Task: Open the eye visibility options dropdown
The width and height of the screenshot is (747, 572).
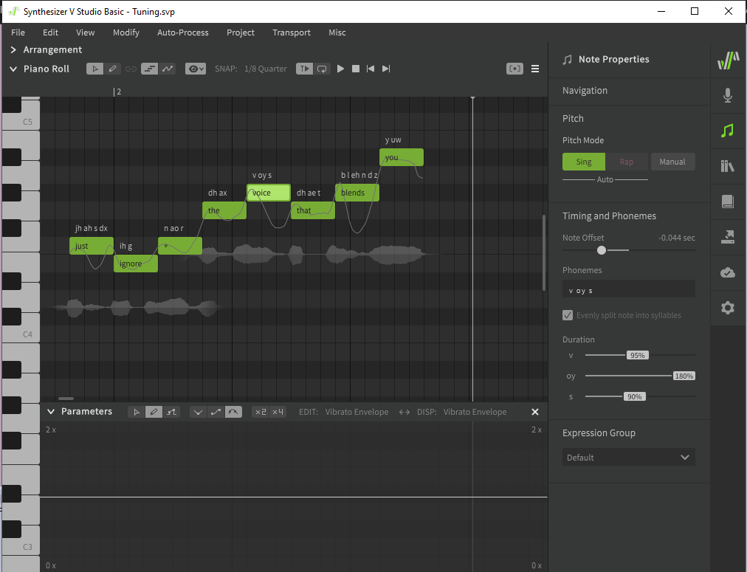Action: tap(196, 69)
